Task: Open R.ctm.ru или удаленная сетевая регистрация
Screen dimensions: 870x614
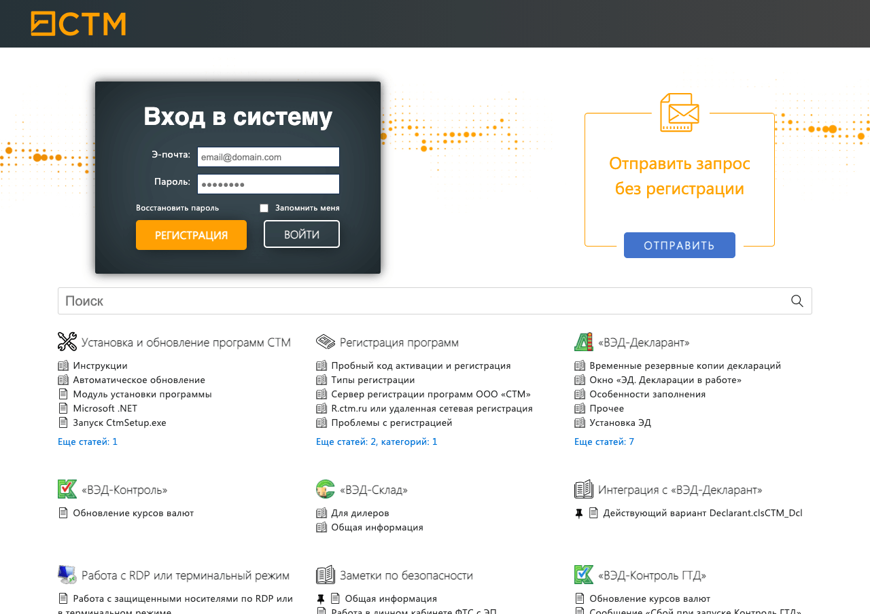Action: pyautogui.click(x=432, y=408)
